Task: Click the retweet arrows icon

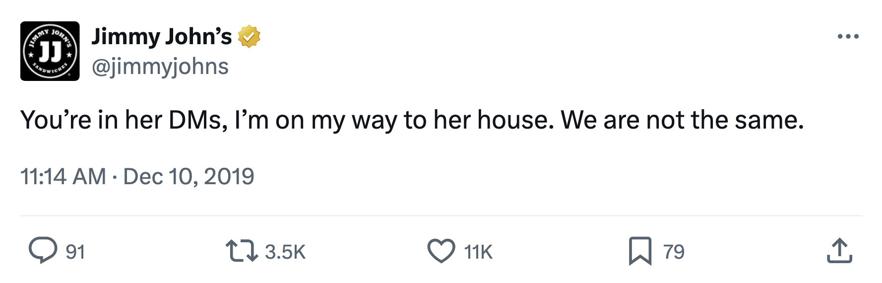Action: pyautogui.click(x=242, y=251)
